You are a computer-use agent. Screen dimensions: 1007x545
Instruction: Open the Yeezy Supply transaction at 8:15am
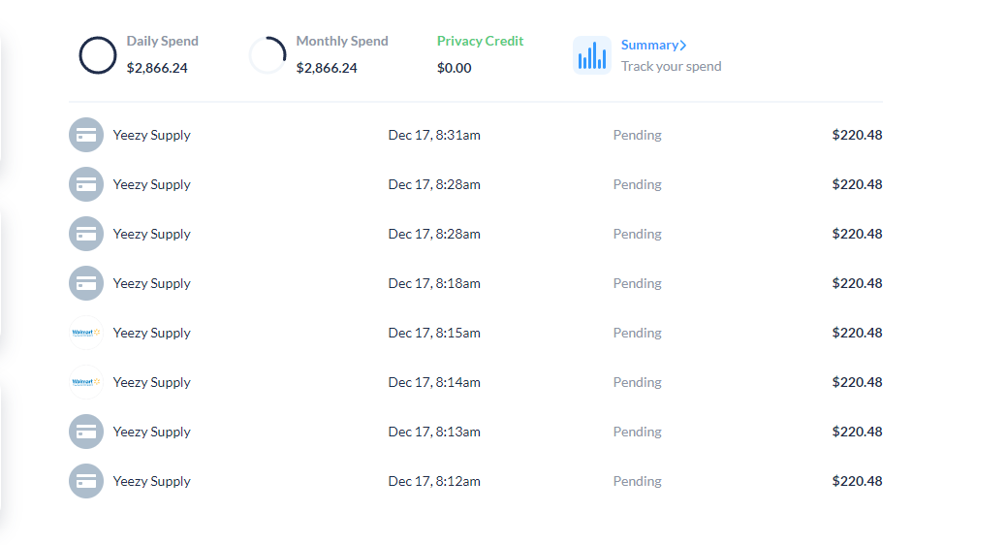475,333
